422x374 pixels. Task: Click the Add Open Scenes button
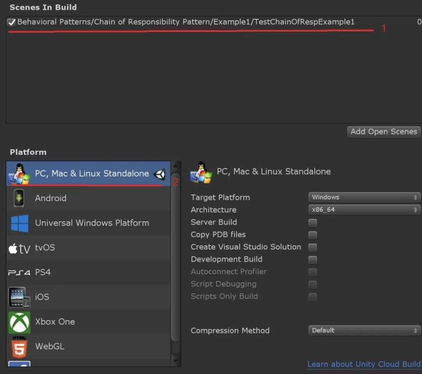click(x=384, y=132)
